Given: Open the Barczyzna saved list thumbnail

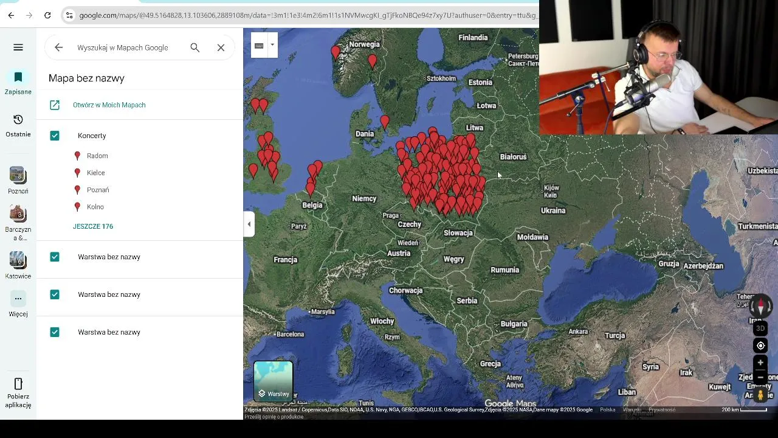Looking at the screenshot, I should (18, 223).
